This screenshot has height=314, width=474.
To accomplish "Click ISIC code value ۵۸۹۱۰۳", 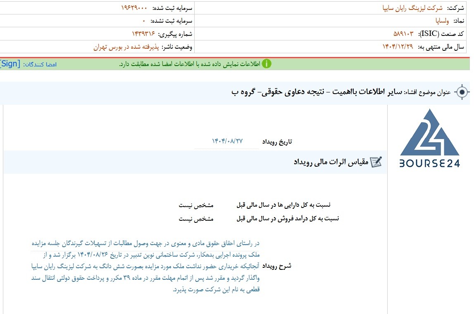I will pos(403,34).
